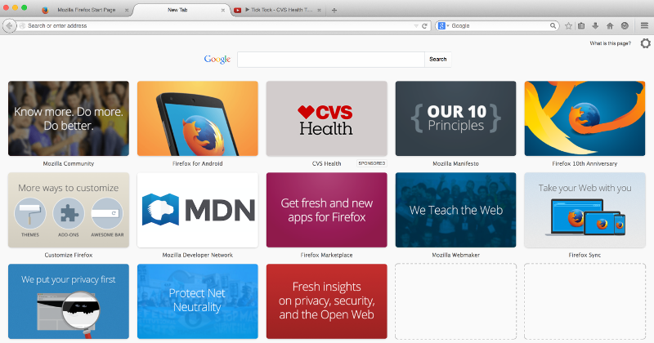Open the hamburger menu

pyautogui.click(x=644, y=26)
